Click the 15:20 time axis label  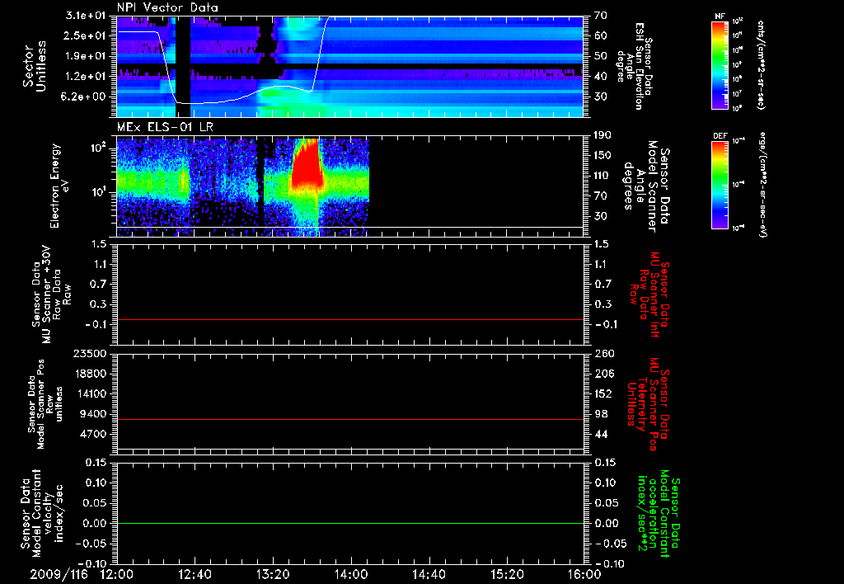coord(507,574)
